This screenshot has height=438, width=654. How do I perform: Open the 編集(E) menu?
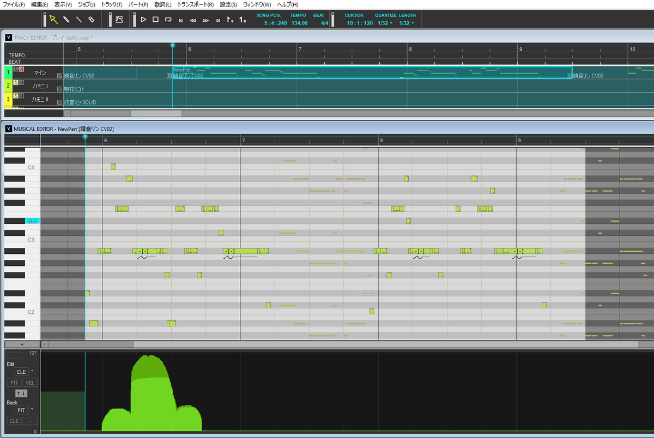[x=39, y=4]
